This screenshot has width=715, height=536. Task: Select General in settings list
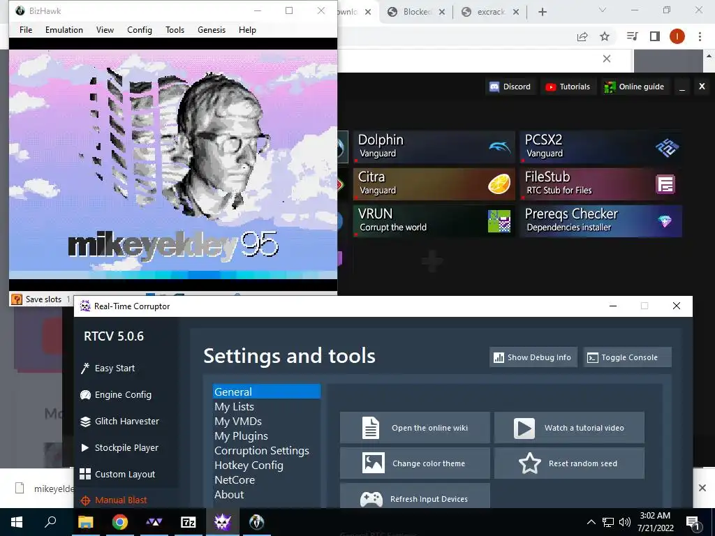pos(267,392)
